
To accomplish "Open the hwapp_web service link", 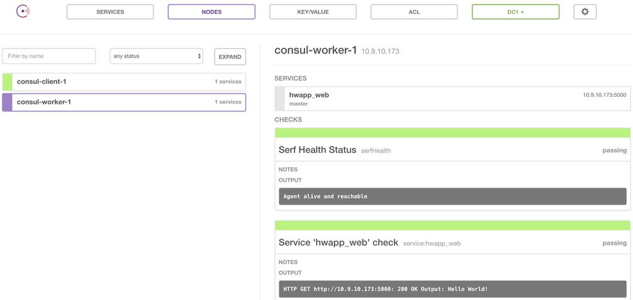I will tap(309, 95).
